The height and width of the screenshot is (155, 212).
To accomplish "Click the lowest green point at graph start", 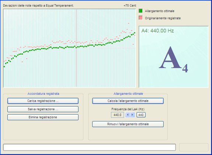I will click(x=4, y=66).
